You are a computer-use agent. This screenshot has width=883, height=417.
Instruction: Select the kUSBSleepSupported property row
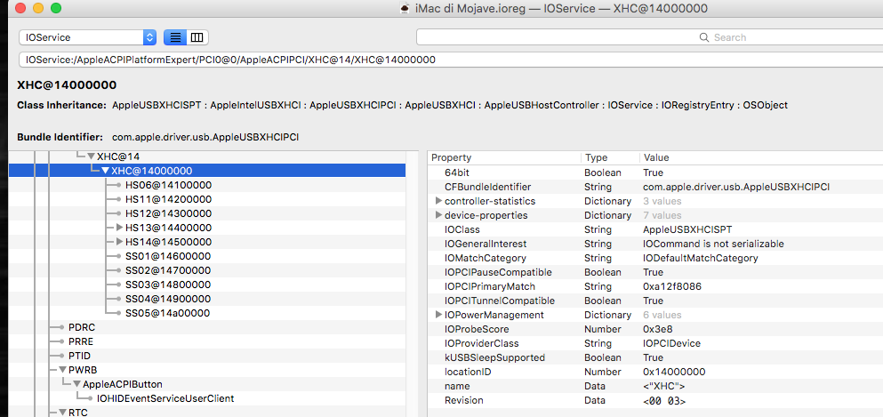click(x=655, y=357)
